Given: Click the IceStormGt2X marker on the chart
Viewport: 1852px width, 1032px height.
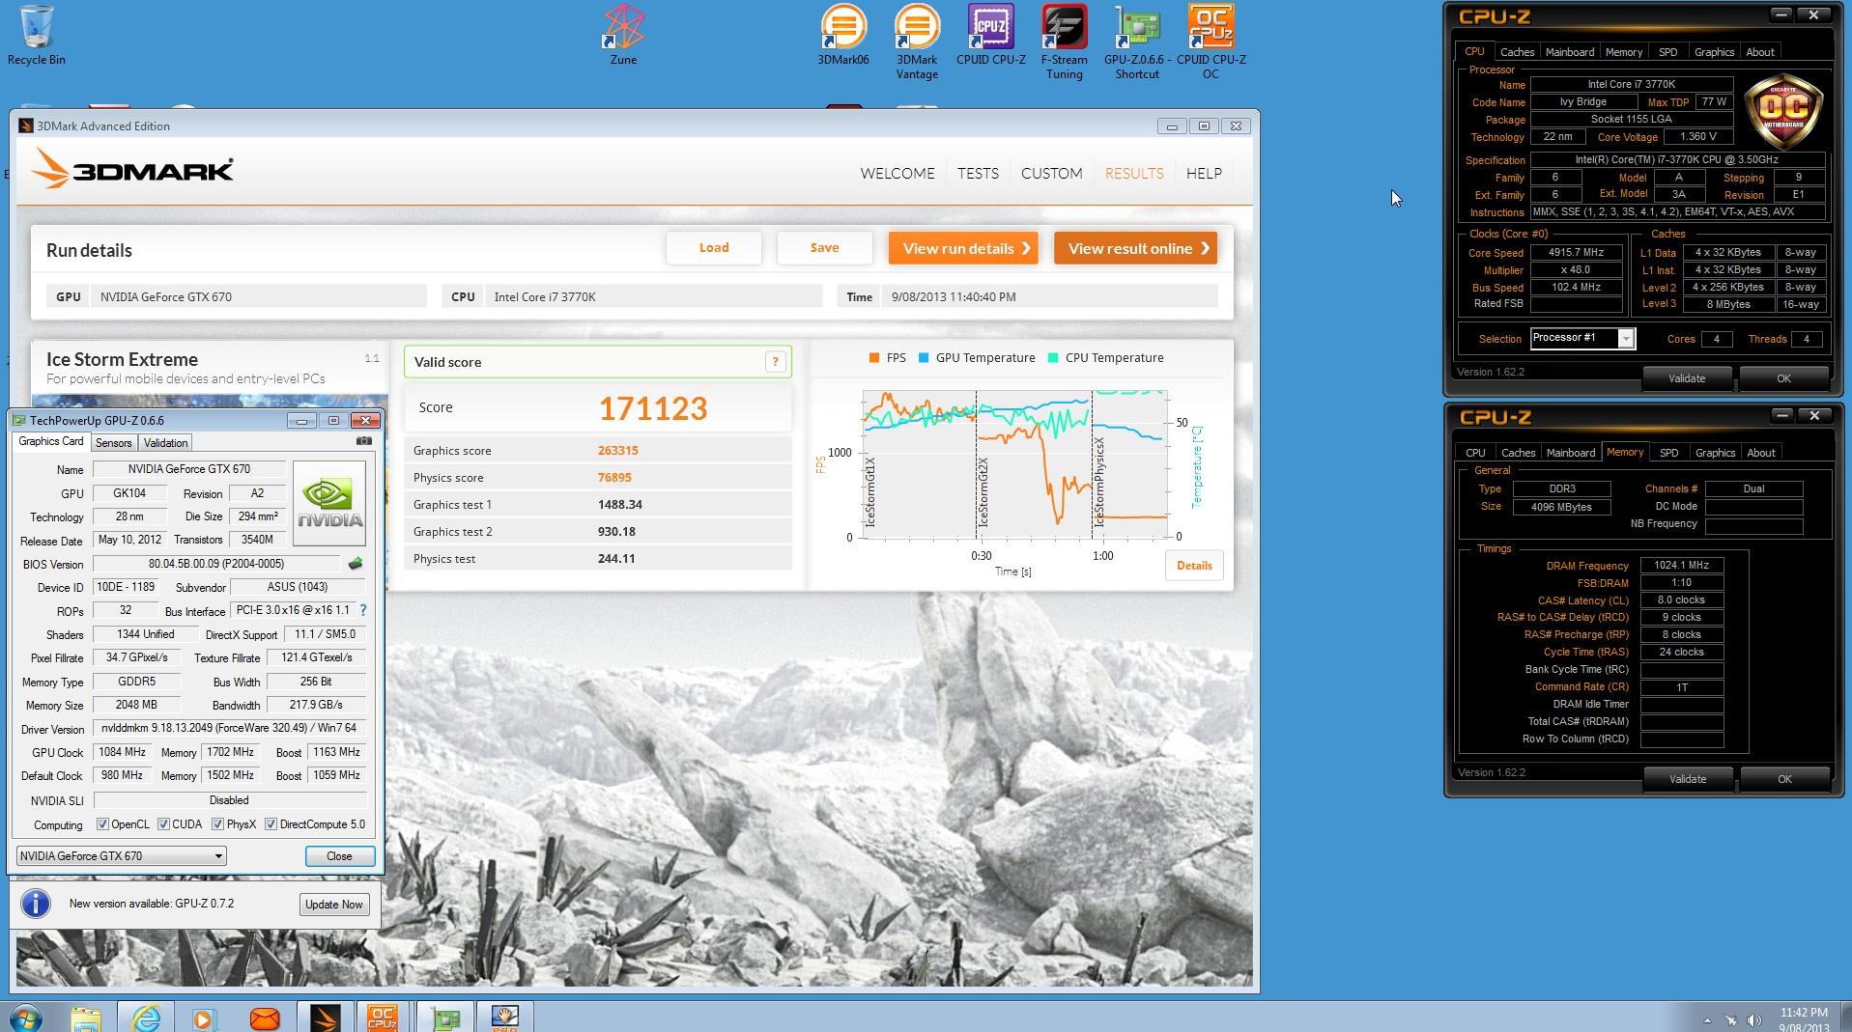Looking at the screenshot, I should tap(983, 491).
